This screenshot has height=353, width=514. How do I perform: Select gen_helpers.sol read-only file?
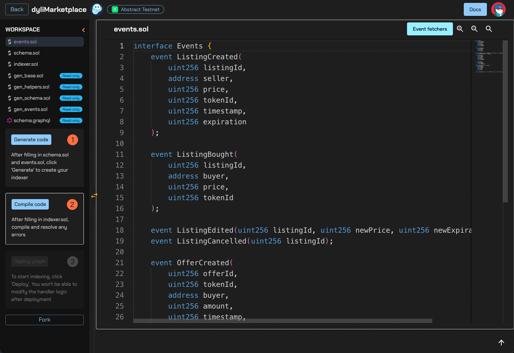pyautogui.click(x=31, y=87)
